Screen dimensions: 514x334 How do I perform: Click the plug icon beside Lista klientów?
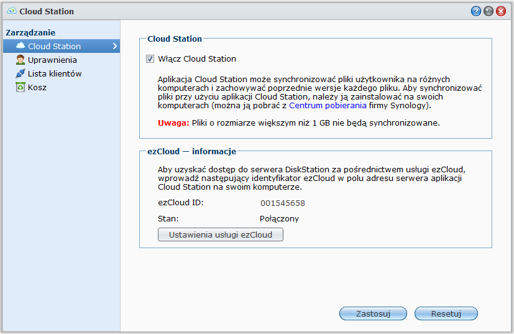coord(21,73)
